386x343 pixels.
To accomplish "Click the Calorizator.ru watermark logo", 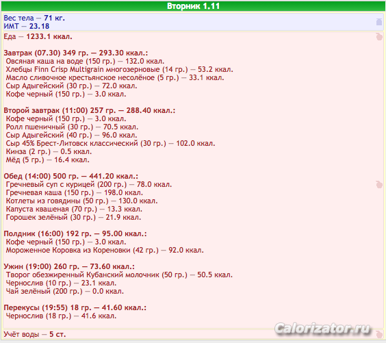I will pos(322,329).
